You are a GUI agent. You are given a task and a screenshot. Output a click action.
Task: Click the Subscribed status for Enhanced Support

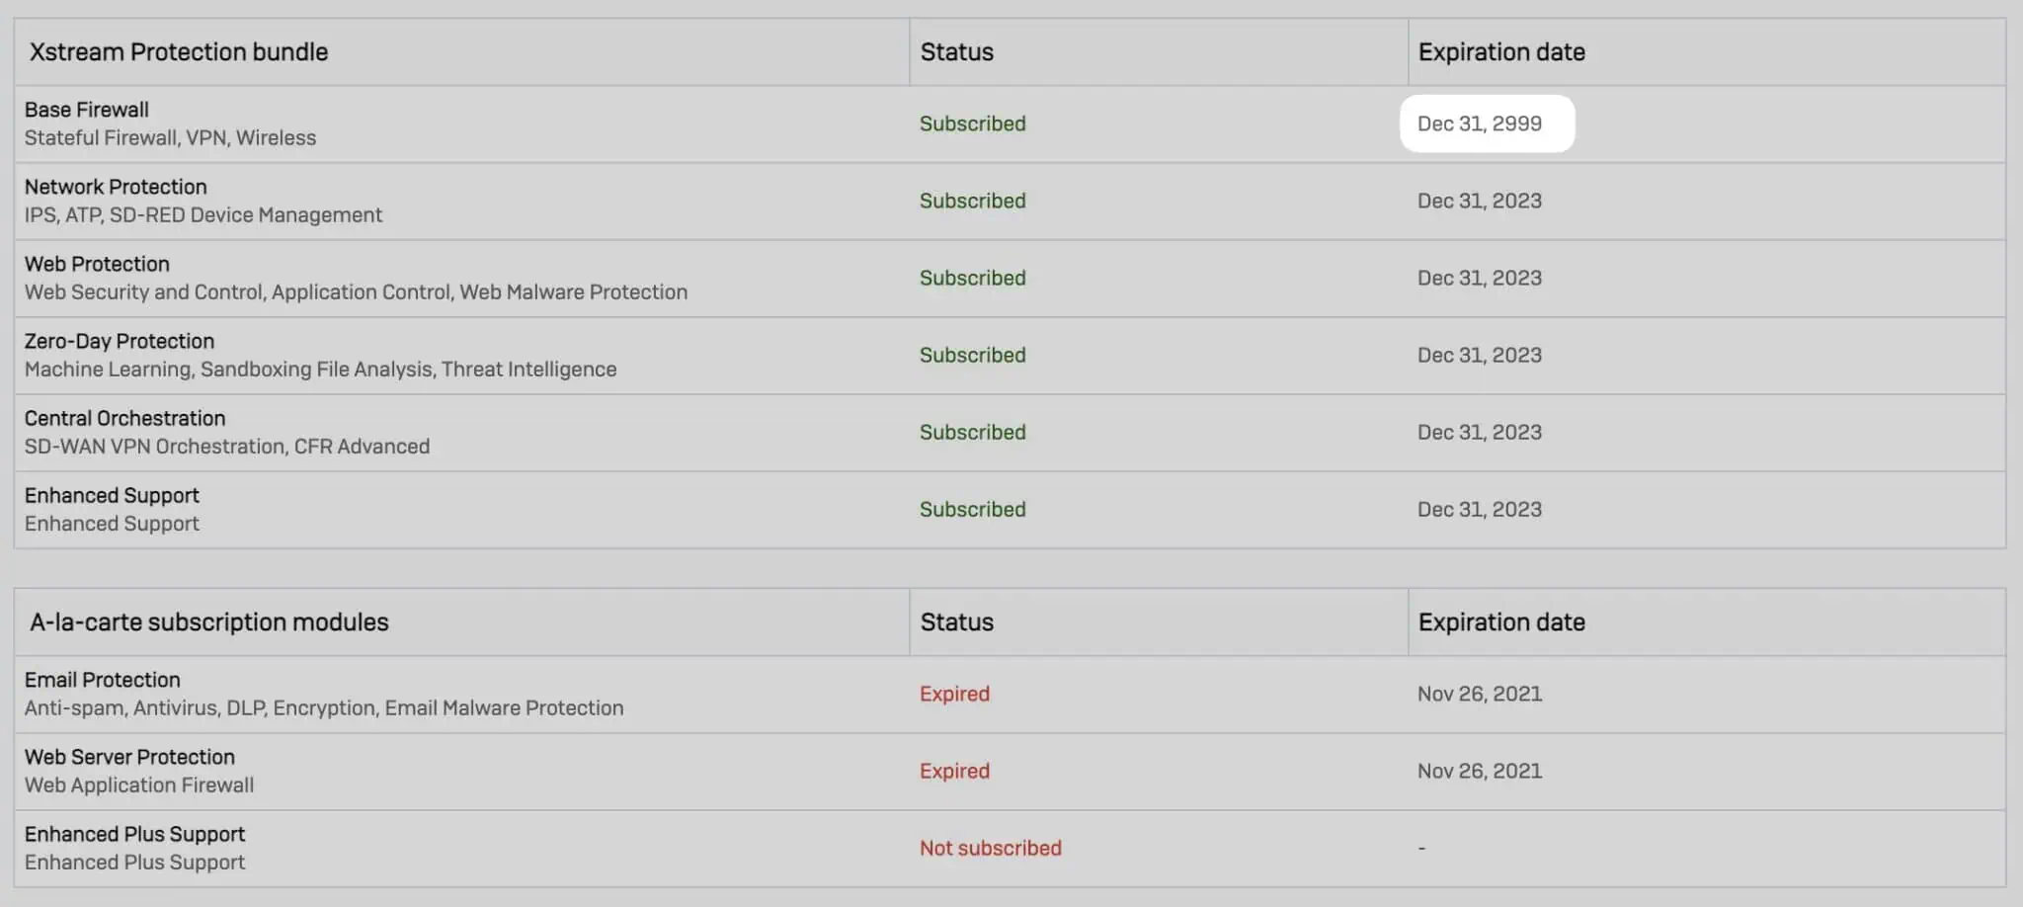point(972,509)
